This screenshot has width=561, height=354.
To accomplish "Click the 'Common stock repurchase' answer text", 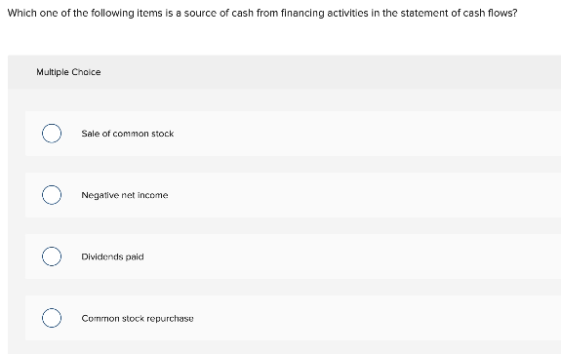I will [138, 318].
